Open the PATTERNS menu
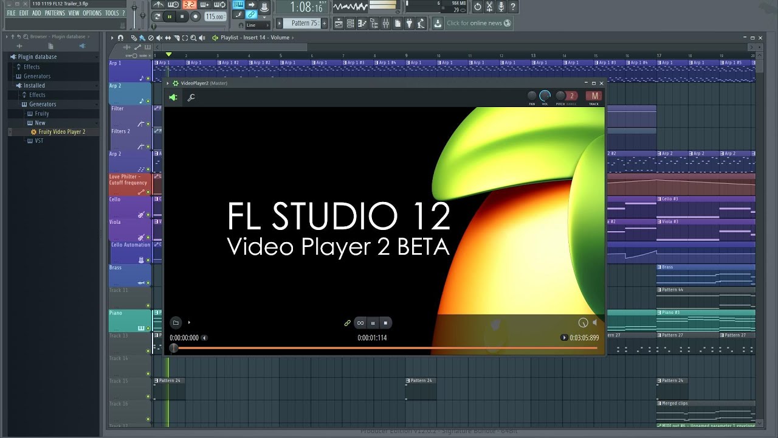 pyautogui.click(x=55, y=13)
